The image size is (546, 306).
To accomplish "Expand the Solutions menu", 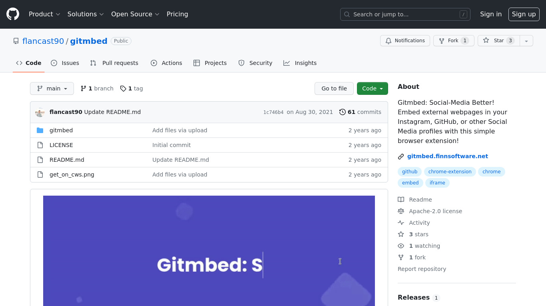I will tap(86, 14).
